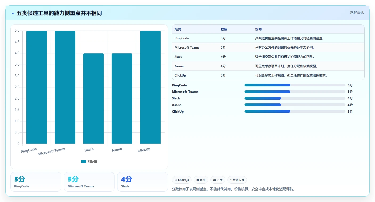
Task: Click the Asana progress bar
Action: [295, 105]
